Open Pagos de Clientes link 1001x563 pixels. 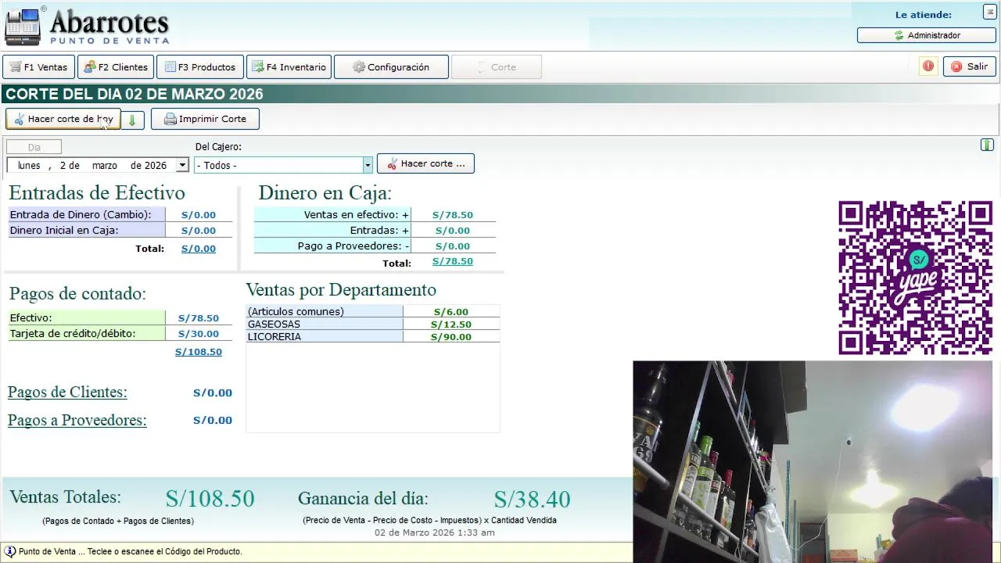67,392
